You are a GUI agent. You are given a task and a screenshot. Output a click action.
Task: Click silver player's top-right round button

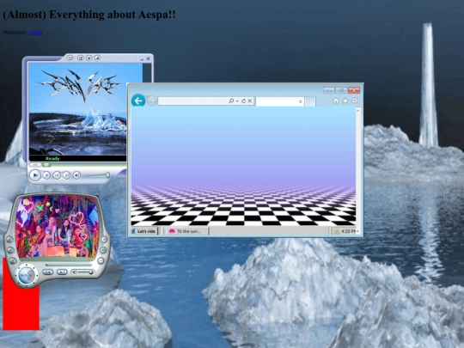104,240
